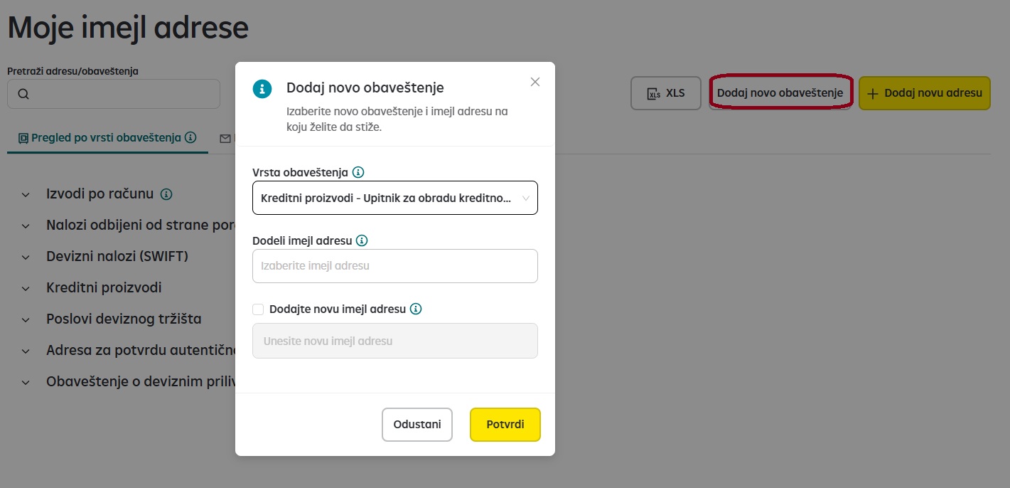The height and width of the screenshot is (488, 1010).
Task: Click the Dodaj novu adresu button
Action: [x=925, y=93]
